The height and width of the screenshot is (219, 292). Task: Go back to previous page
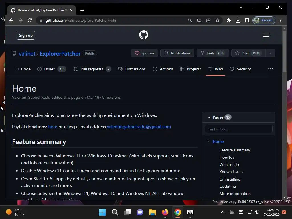coord(11,20)
